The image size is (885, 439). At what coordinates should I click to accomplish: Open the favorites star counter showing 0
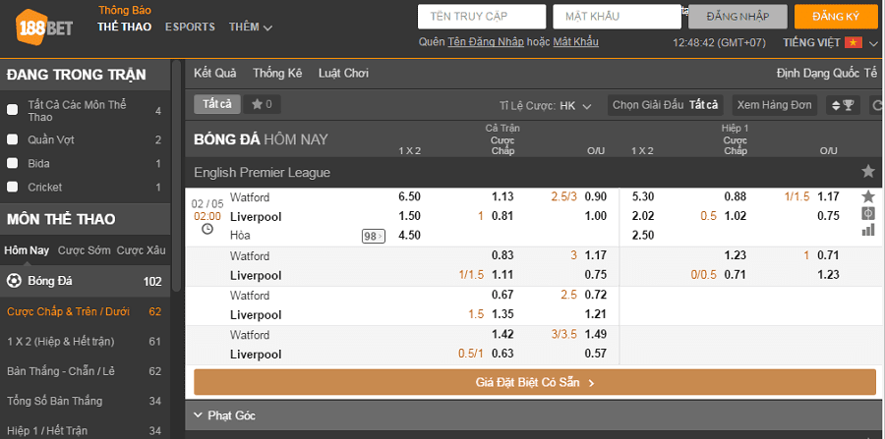coord(262,104)
